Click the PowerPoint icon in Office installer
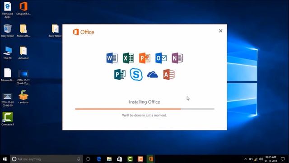 point(144,58)
